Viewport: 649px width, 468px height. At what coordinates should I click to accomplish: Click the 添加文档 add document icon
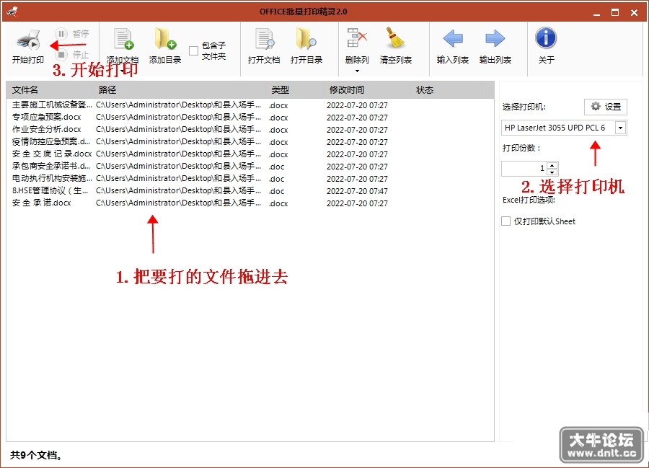click(x=123, y=40)
